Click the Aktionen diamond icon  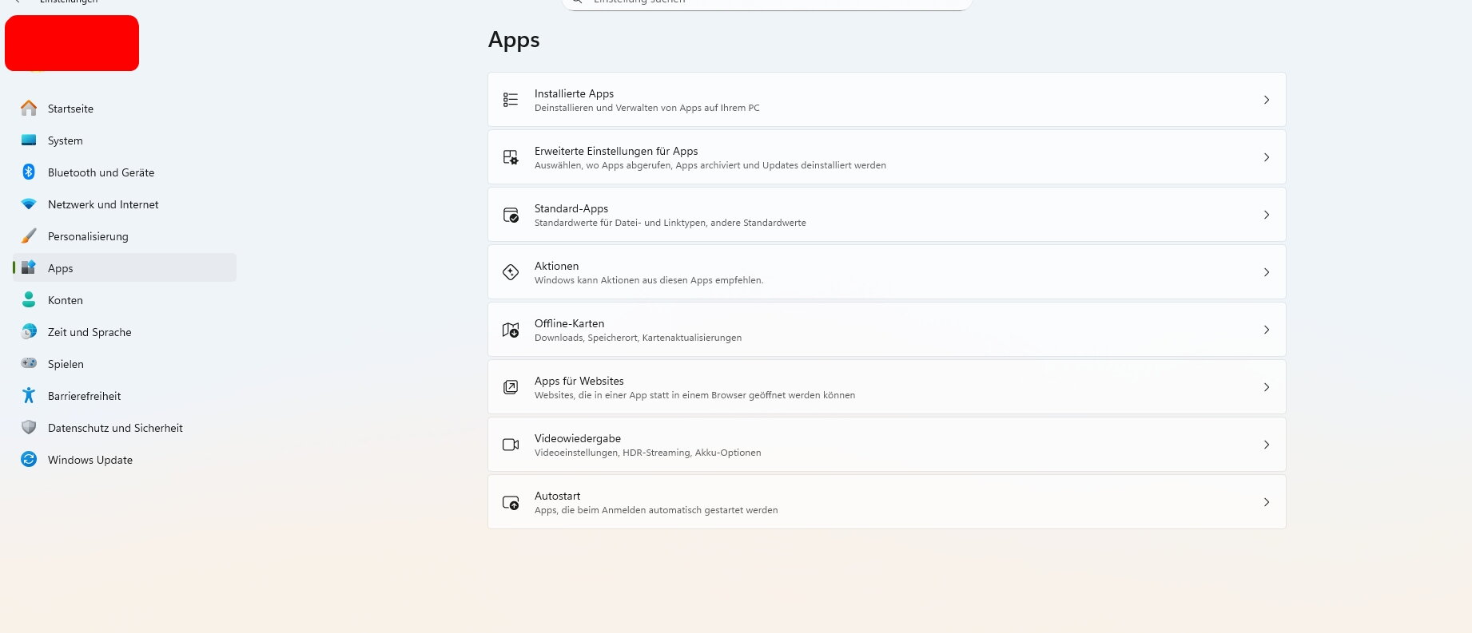(x=511, y=272)
